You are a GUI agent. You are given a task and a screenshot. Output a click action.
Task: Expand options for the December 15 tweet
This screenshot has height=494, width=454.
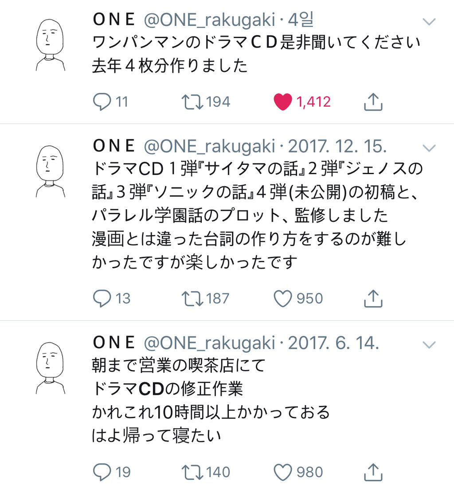click(429, 147)
